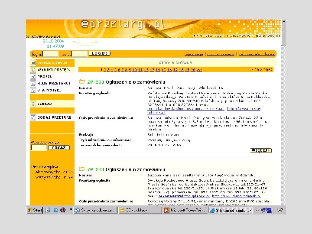312x234 pixels.
Task: Click the password input field
Action: [x=79, y=54]
